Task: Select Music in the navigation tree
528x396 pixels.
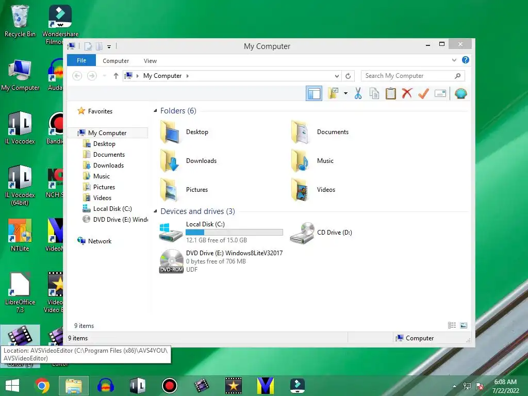Action: [102, 176]
